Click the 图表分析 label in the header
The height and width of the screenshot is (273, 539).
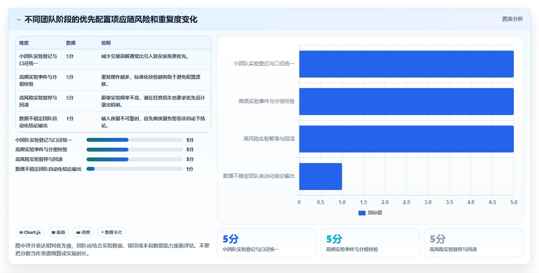513,19
